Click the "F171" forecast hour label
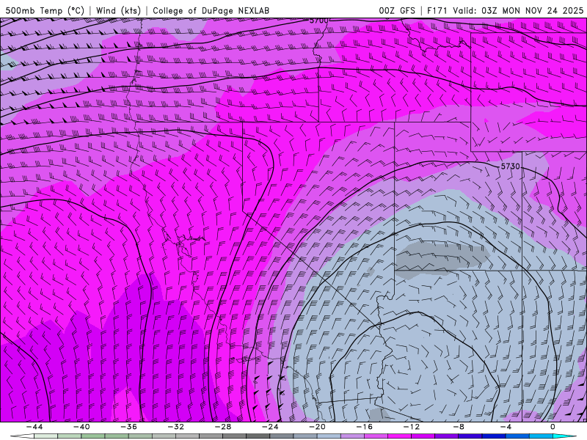This screenshot has width=587, height=440. (x=437, y=10)
